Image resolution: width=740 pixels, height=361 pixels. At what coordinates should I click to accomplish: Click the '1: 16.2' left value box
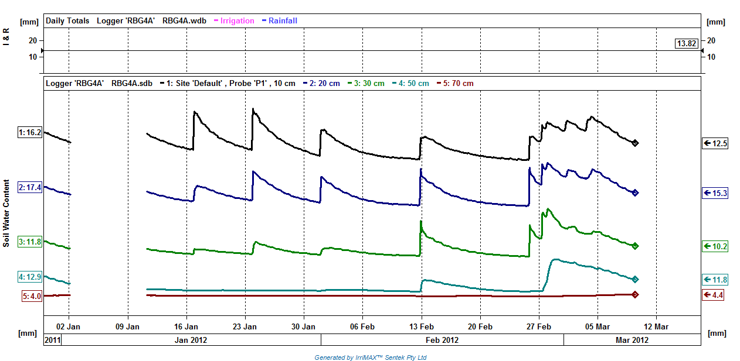click(30, 133)
